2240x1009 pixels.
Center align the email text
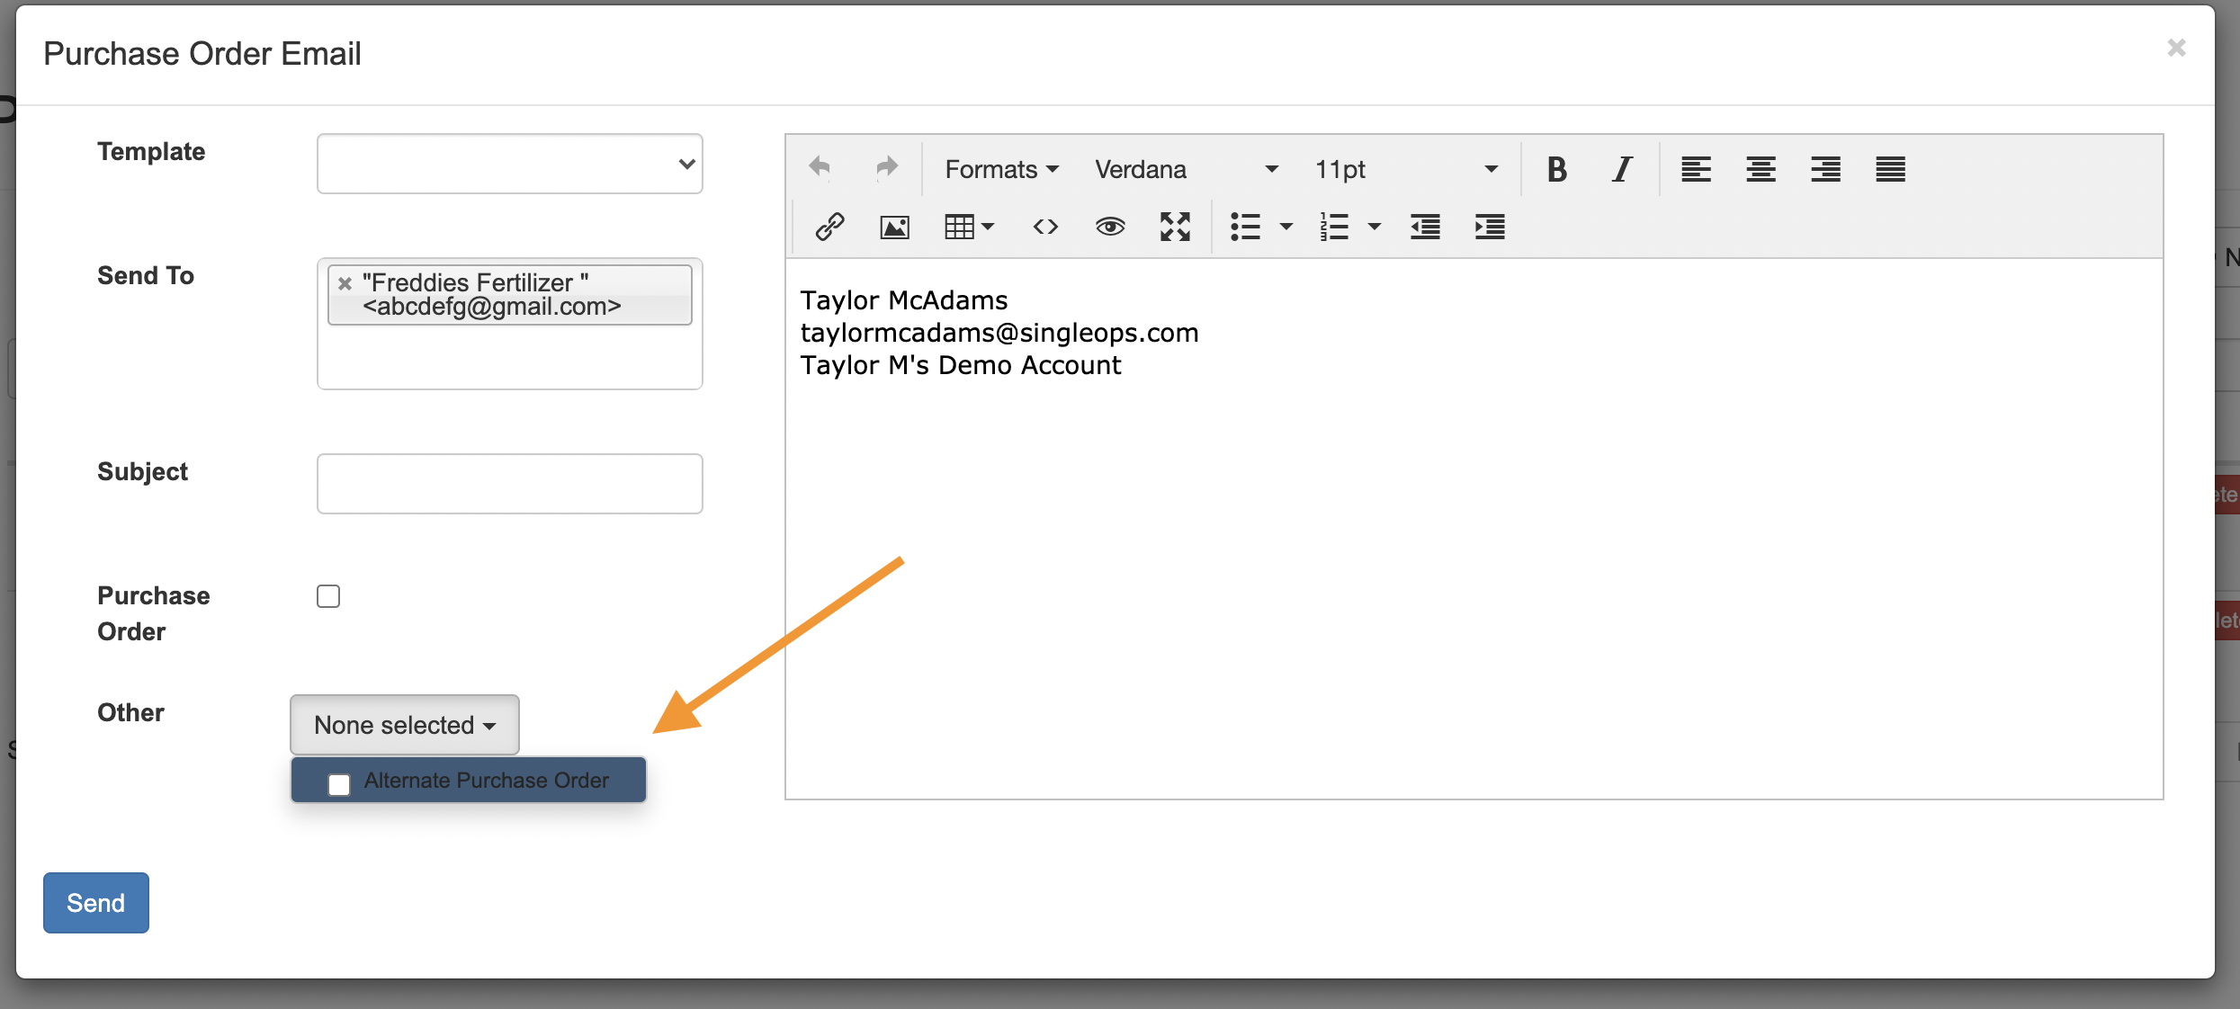[x=1761, y=169]
